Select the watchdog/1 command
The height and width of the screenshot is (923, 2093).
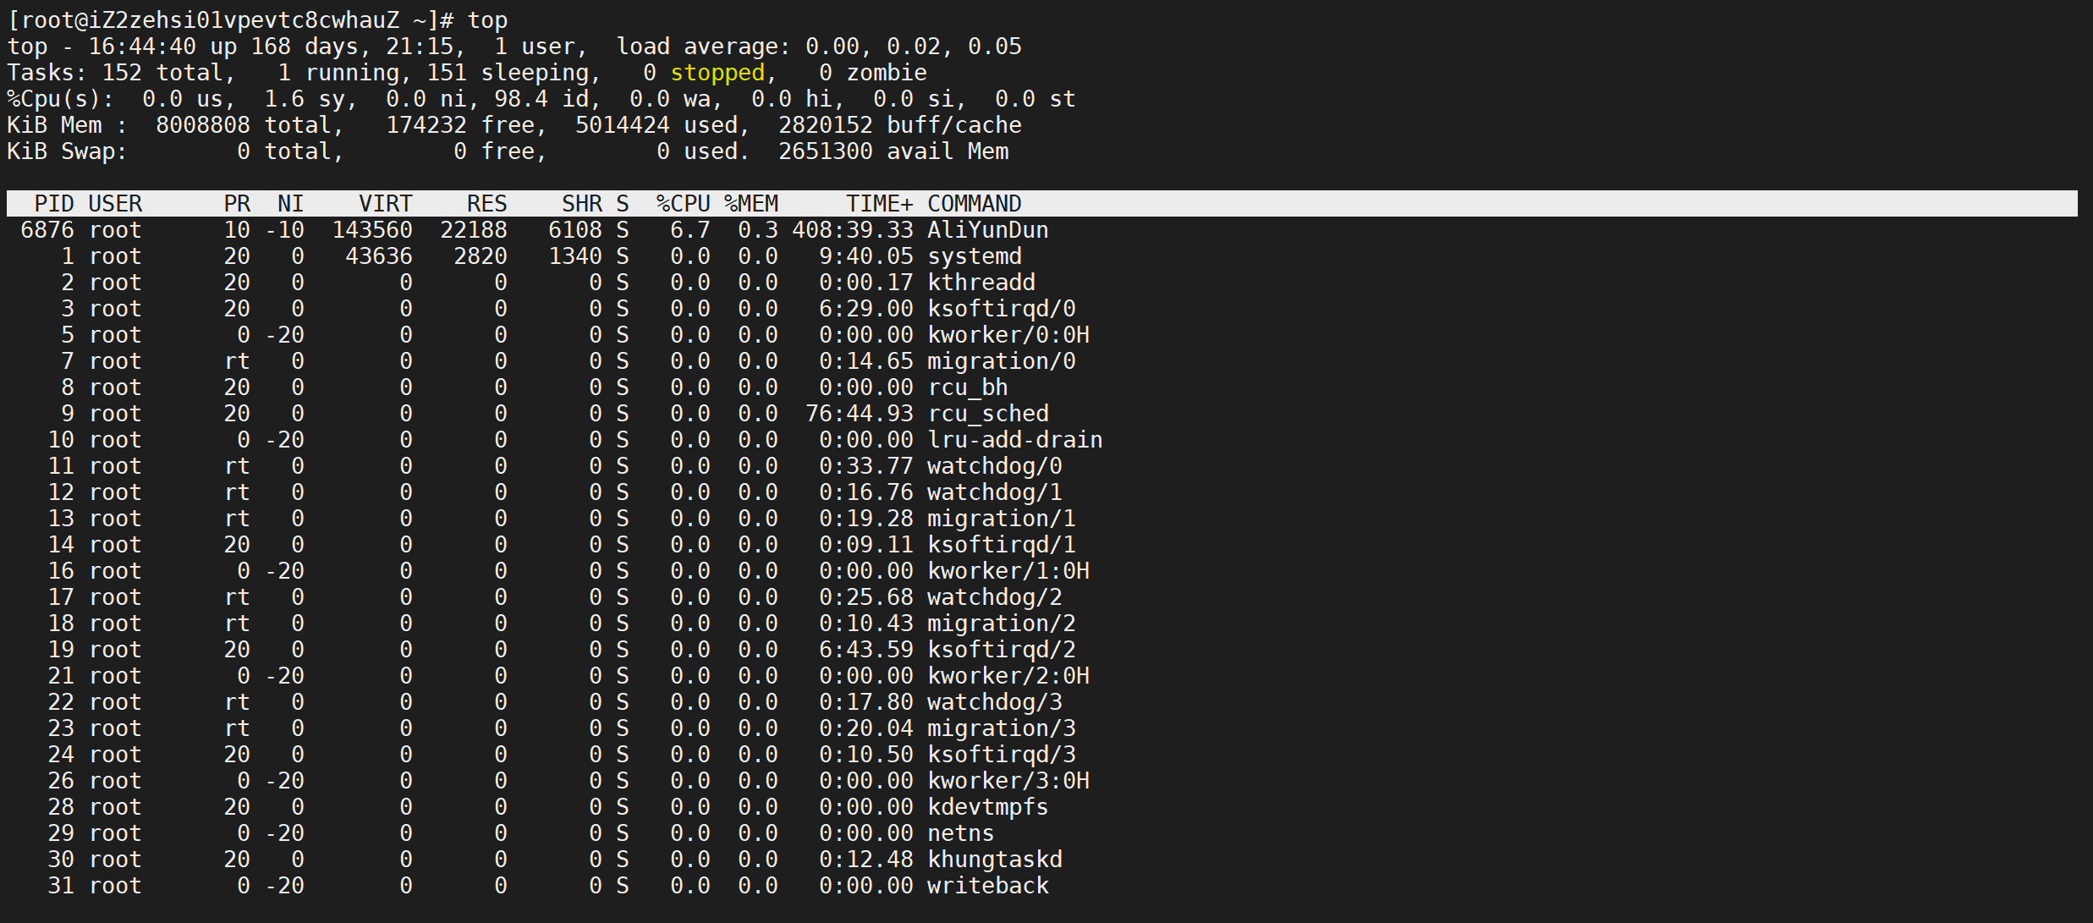(x=994, y=492)
